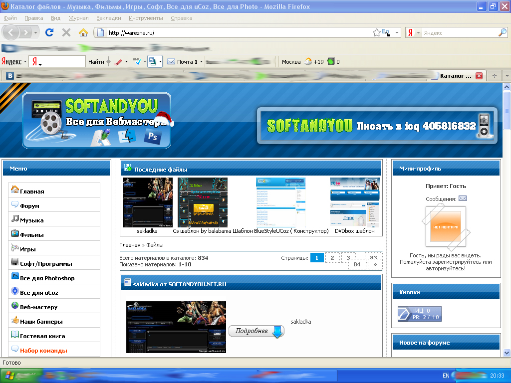The width and height of the screenshot is (511, 383).
Task: Go to page 84 of the catalog
Action: 357,264
